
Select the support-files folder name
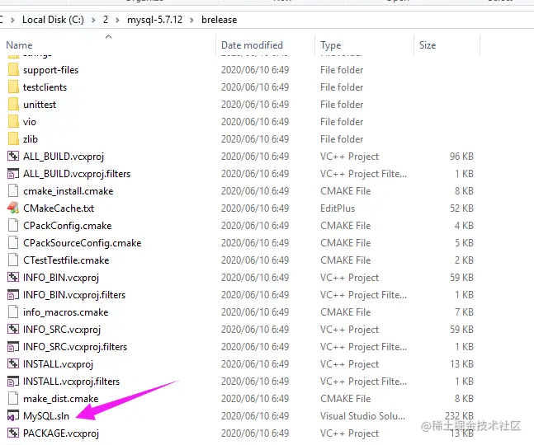pyautogui.click(x=50, y=70)
